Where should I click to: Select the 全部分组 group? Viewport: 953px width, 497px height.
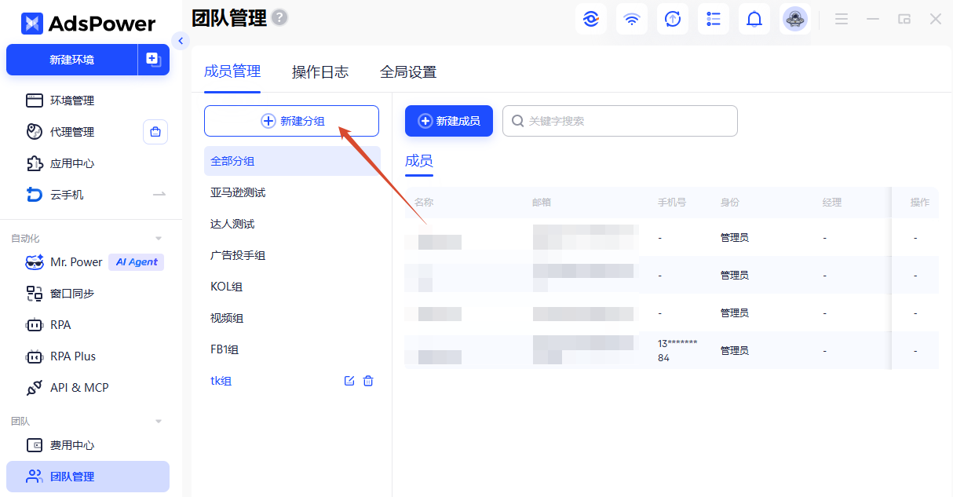click(292, 161)
